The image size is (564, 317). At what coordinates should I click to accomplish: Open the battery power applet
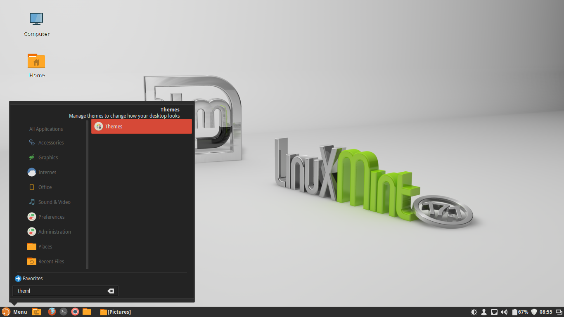pyautogui.click(x=520, y=312)
